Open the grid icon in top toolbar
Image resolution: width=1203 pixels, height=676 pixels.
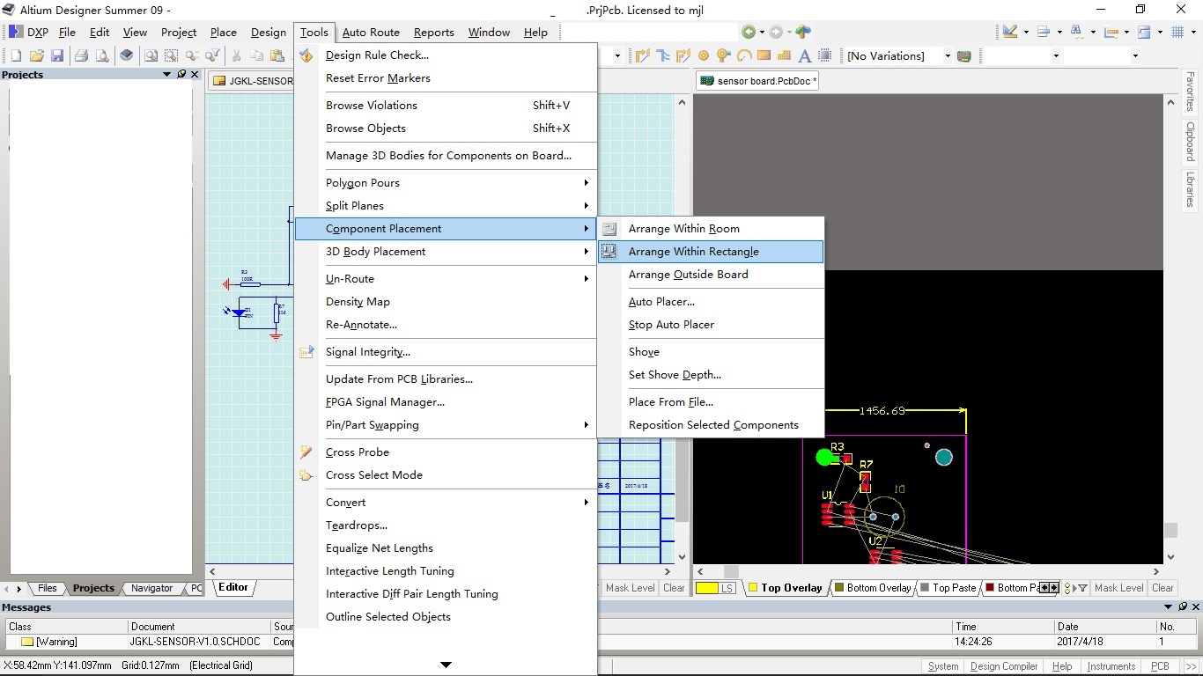coord(1178,33)
